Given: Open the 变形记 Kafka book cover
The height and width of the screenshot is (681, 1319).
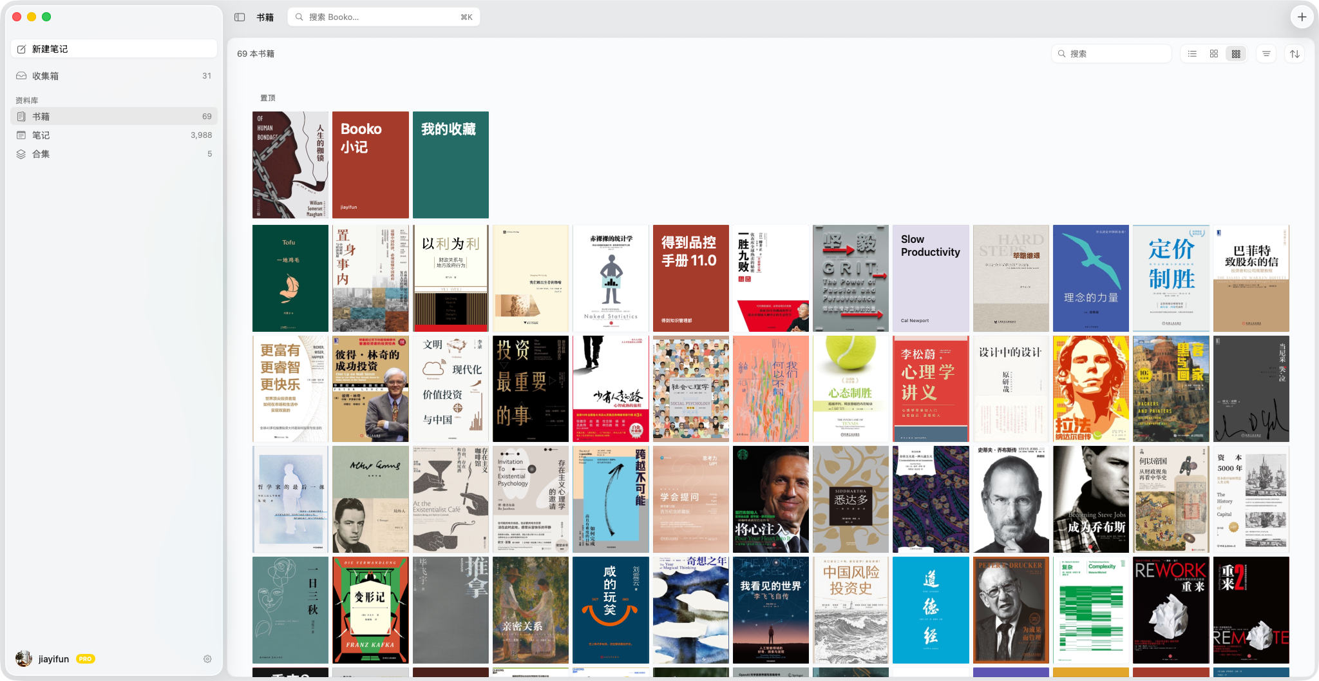Looking at the screenshot, I should pyautogui.click(x=370, y=611).
